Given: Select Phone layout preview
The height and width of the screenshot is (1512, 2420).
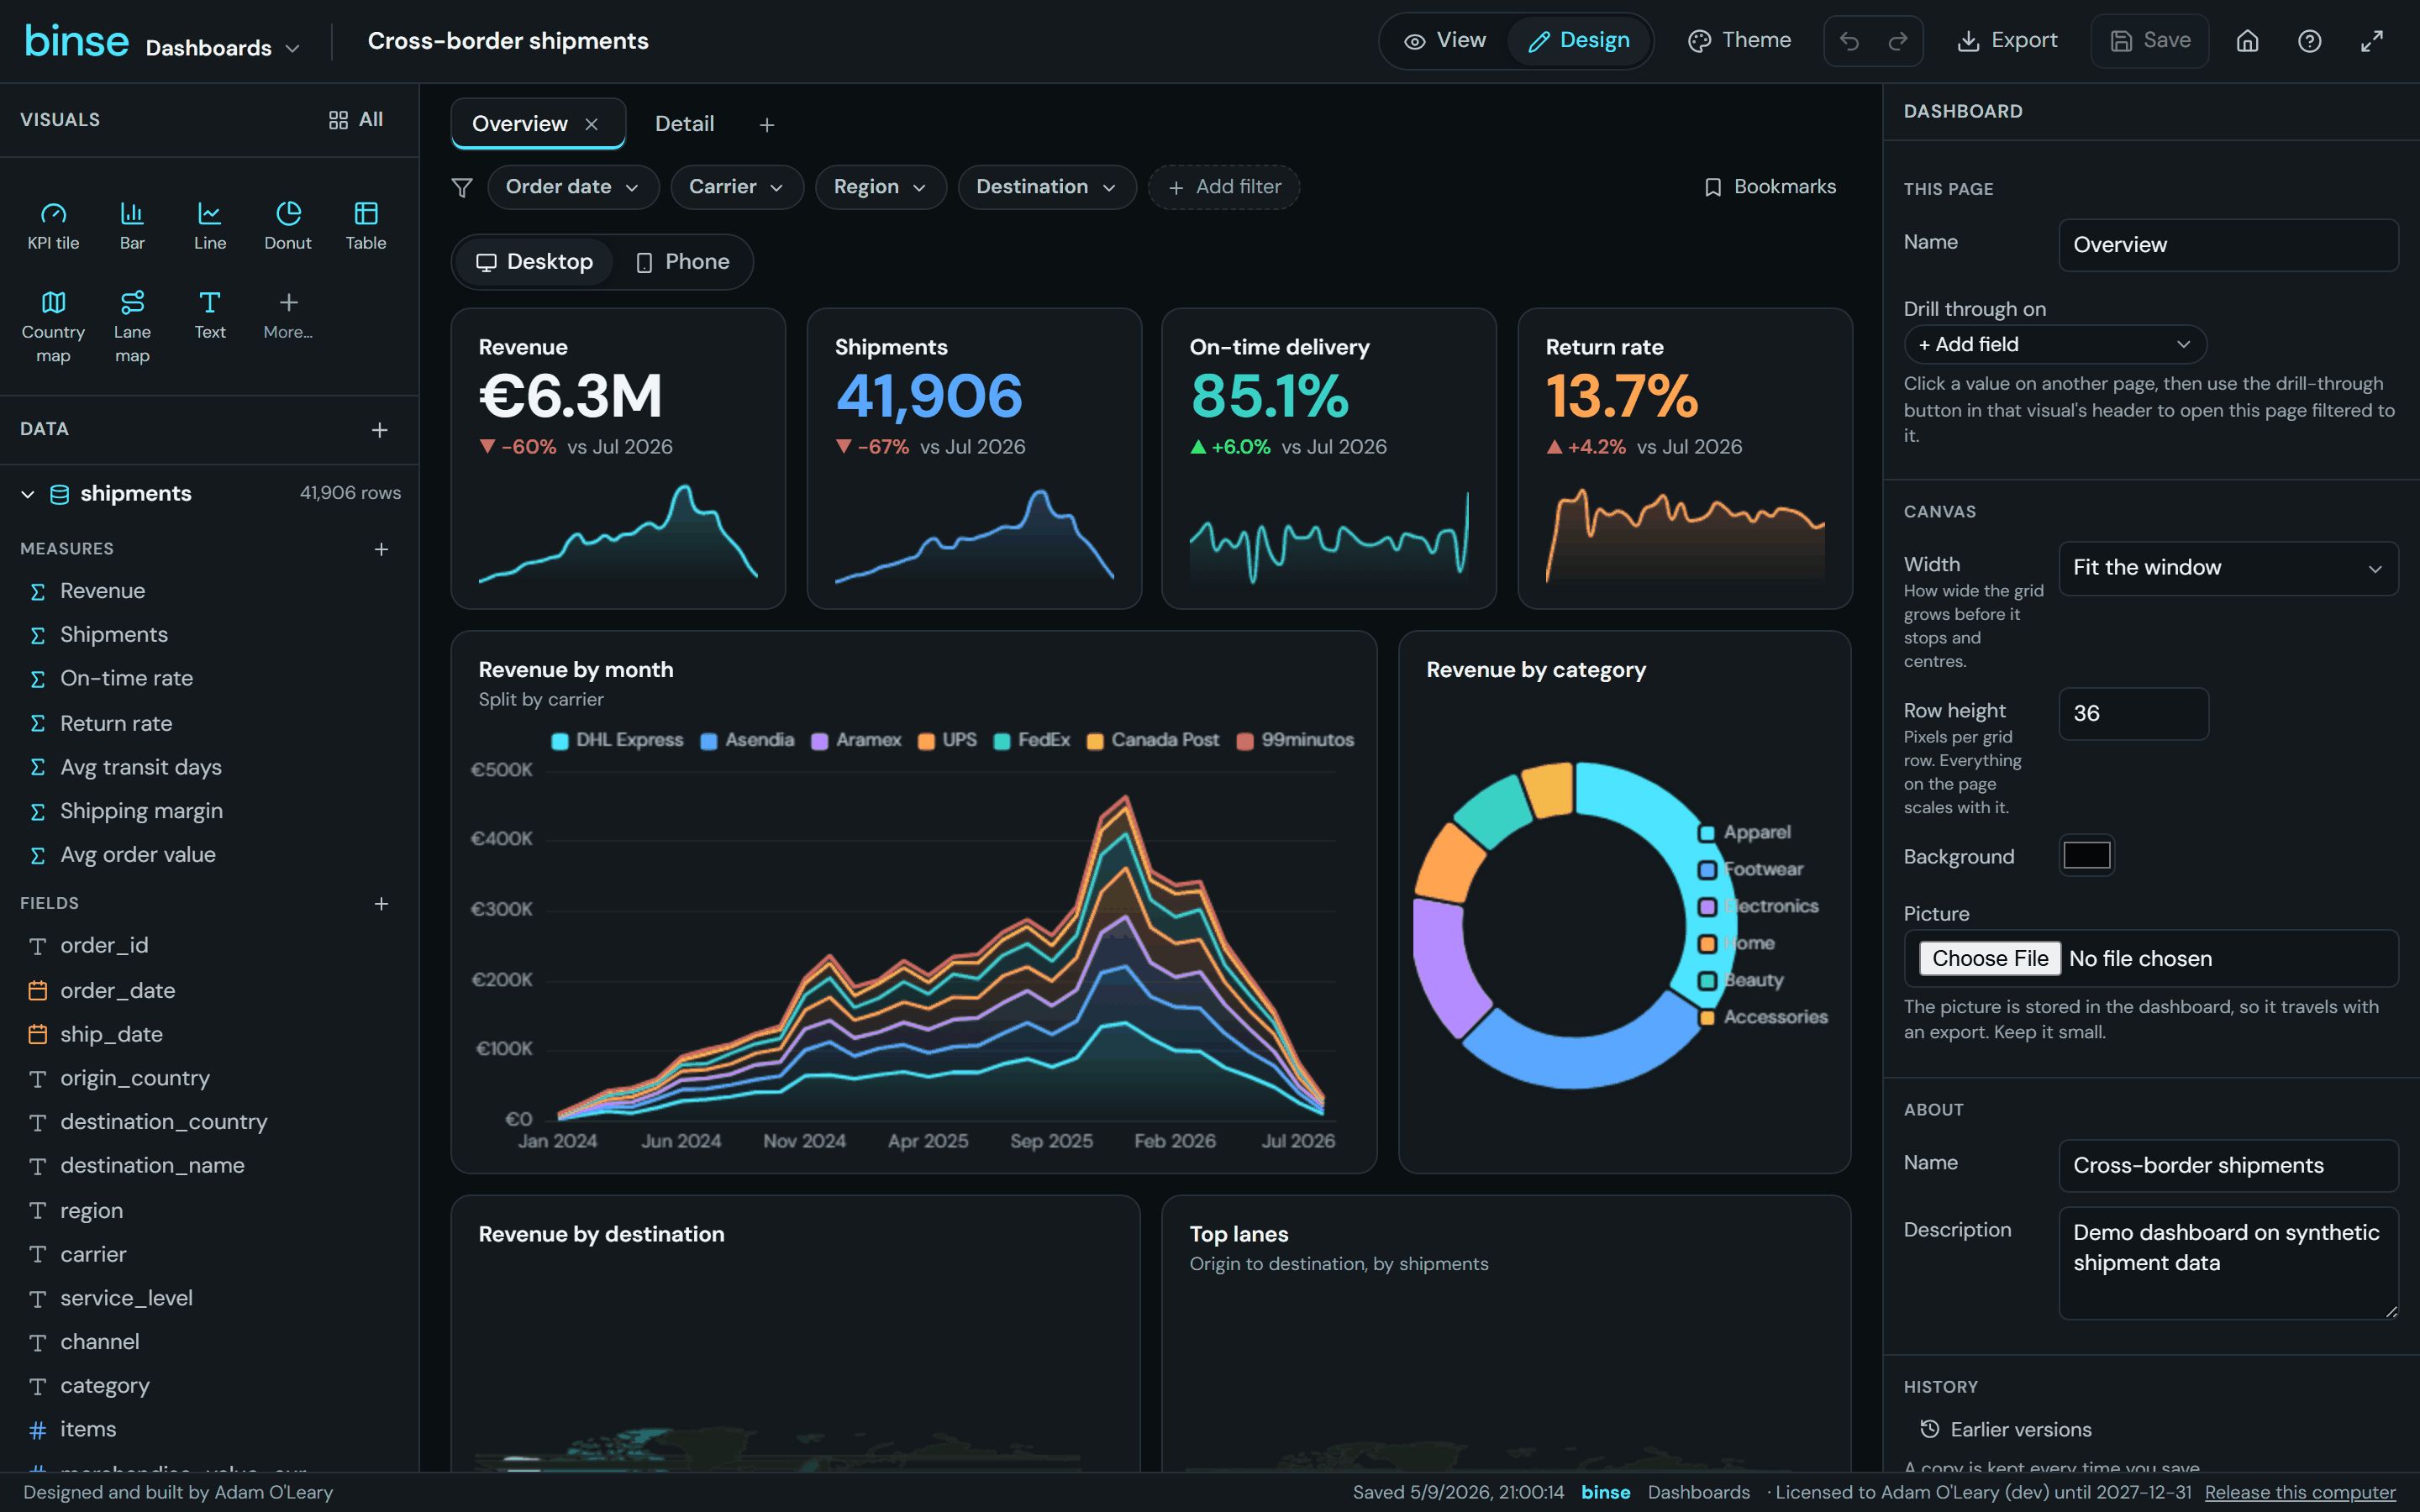Looking at the screenshot, I should (x=683, y=262).
